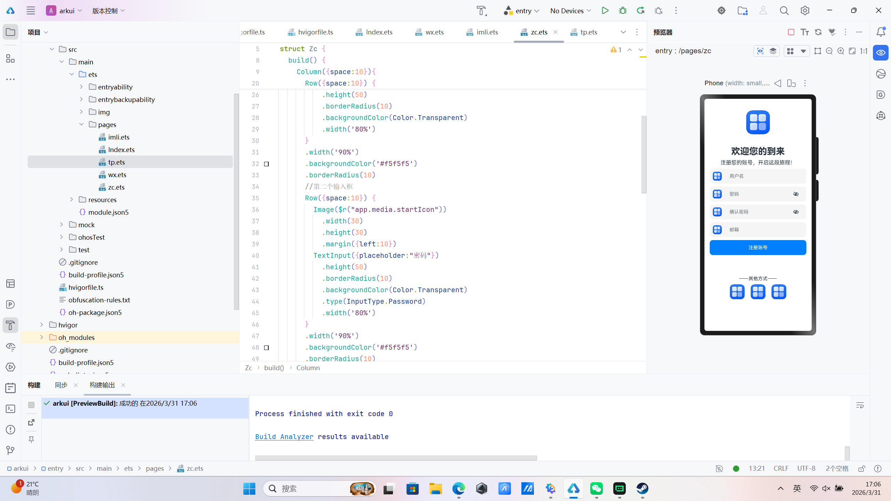This screenshot has width=891, height=501.
Task: Open the Inspector icon in previewer
Action: pyautogui.click(x=760, y=51)
